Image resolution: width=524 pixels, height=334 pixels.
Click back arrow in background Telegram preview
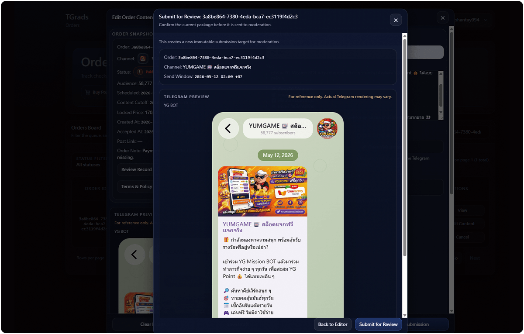tap(134, 255)
